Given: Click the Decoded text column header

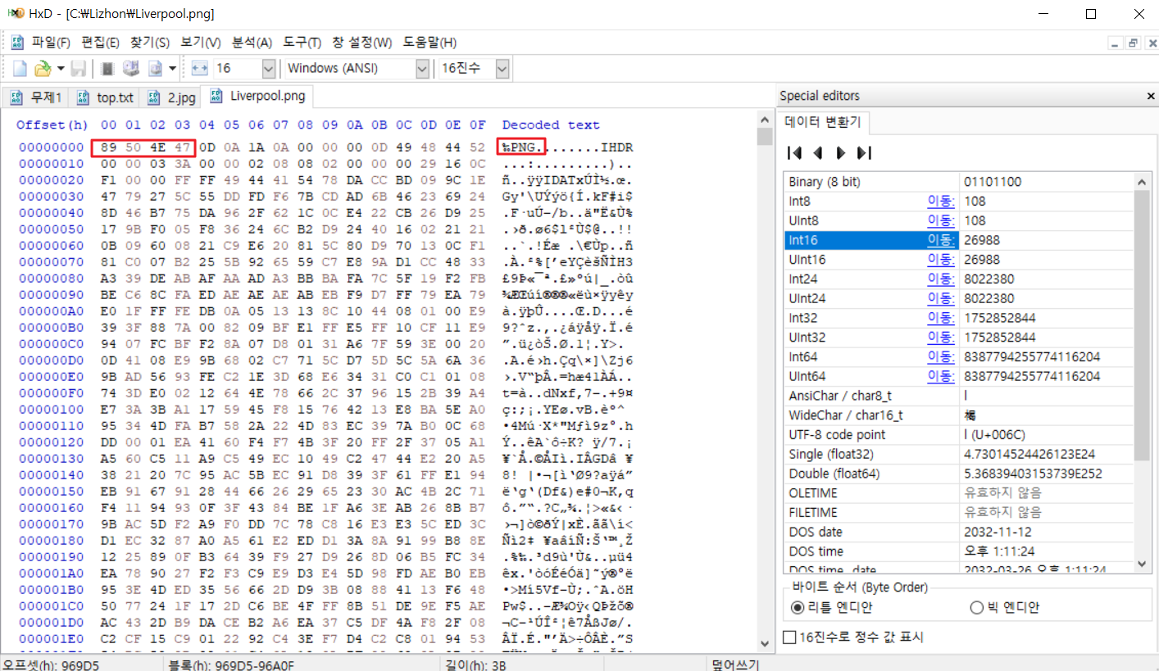Looking at the screenshot, I should 551,125.
